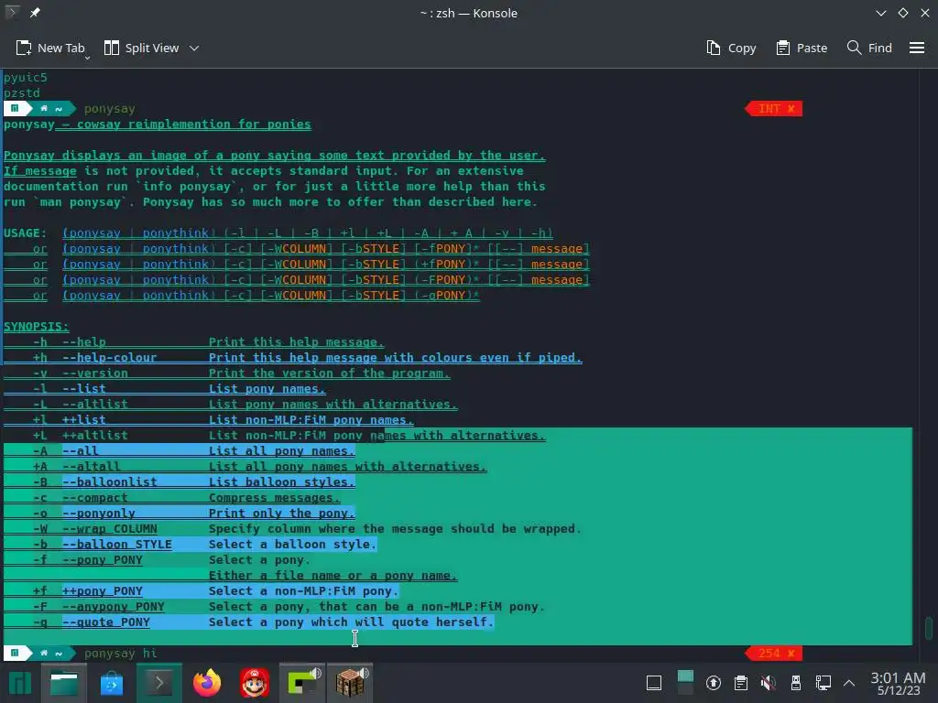Open the updates tray icon
Viewport: 938px width, 703px height.
713,683
